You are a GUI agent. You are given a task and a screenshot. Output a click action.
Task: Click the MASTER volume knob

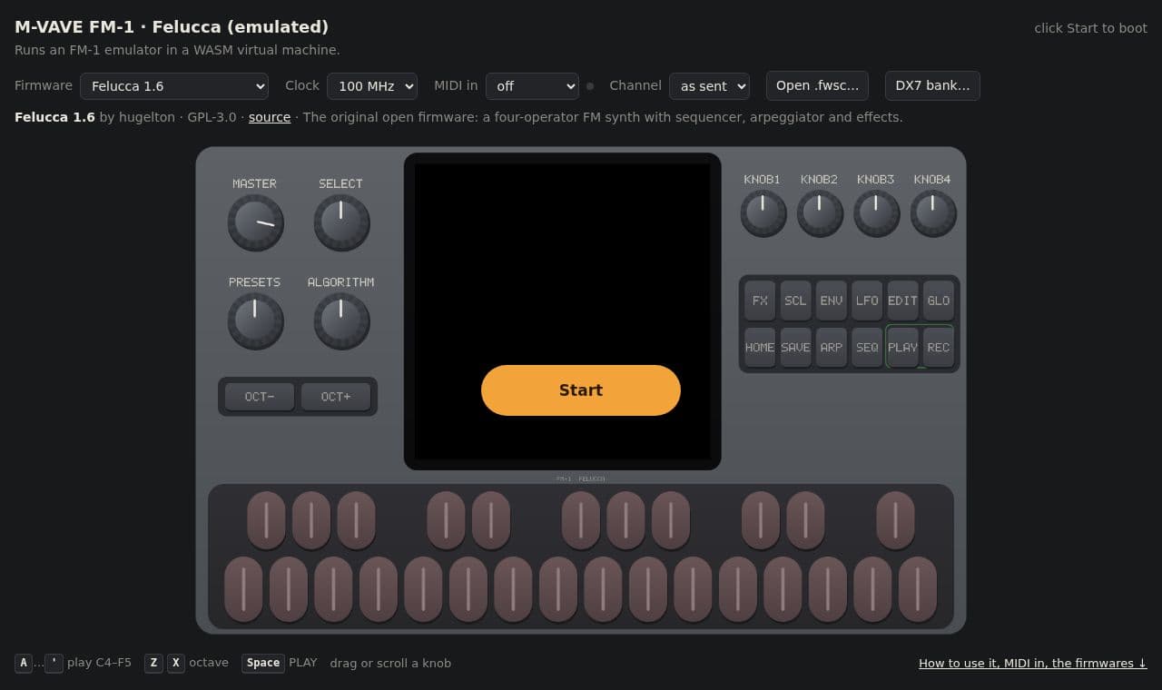pyautogui.click(x=255, y=222)
